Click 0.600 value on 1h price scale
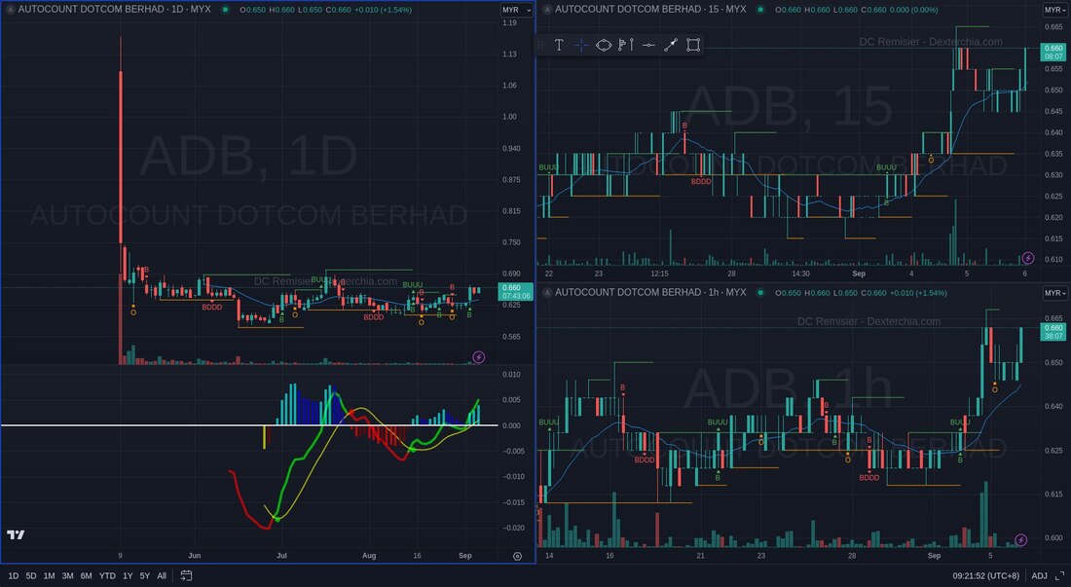1071x587 pixels. (1053, 538)
